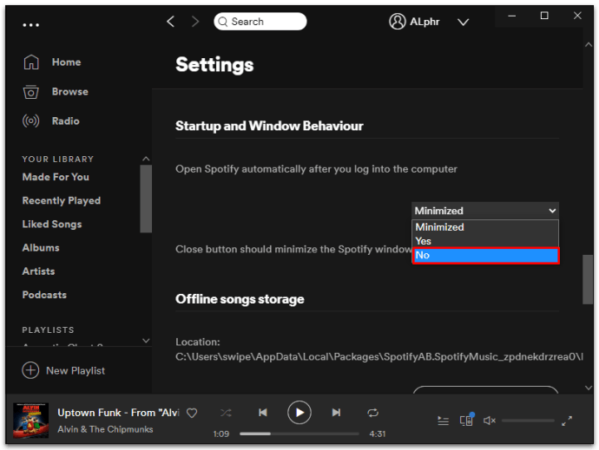The width and height of the screenshot is (599, 450).
Task: Click the Radio broadcast icon
Action: (x=31, y=121)
